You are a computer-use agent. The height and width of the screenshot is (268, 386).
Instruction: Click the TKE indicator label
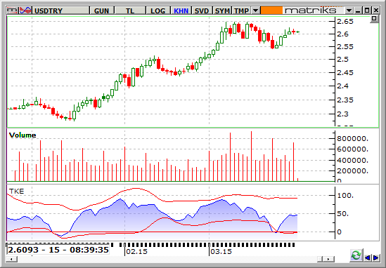coord(16,191)
